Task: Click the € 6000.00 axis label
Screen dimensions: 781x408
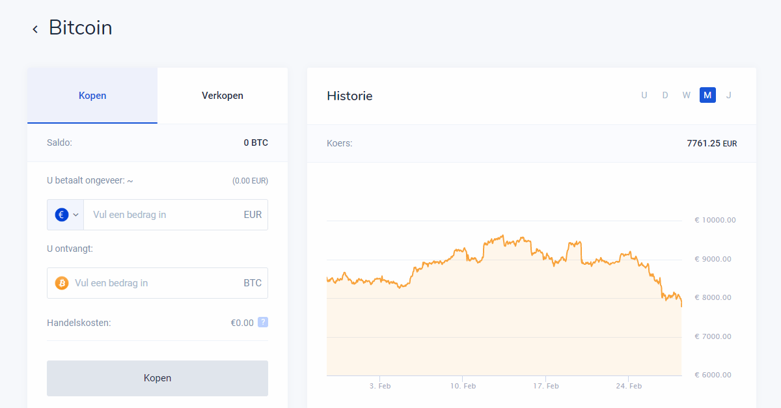Action: (713, 375)
